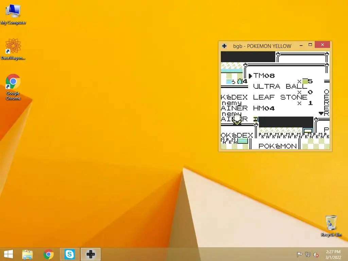Open the network tray icon
The image size is (348, 261).
click(x=308, y=254)
